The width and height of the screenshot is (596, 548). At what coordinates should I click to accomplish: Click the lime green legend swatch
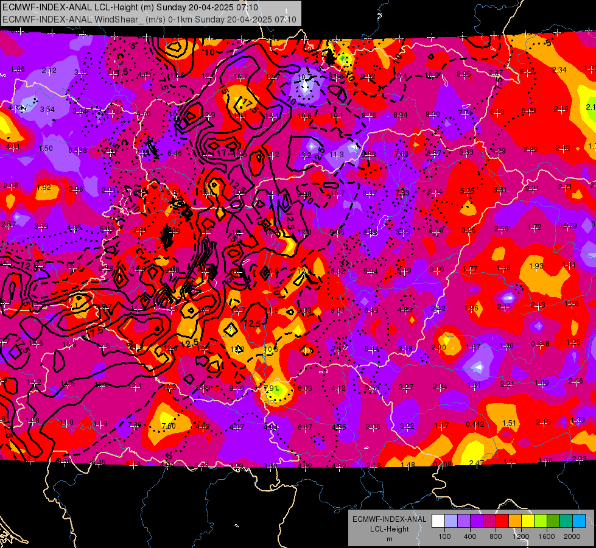541,521
